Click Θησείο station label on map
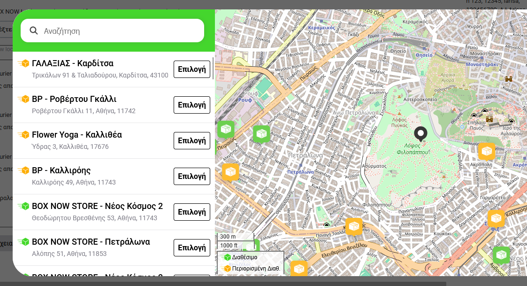The width and height of the screenshot is (527, 286). pyautogui.click(x=424, y=55)
